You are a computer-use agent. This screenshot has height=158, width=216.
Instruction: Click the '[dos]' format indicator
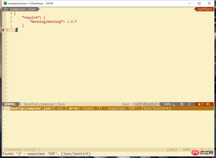point(172,150)
